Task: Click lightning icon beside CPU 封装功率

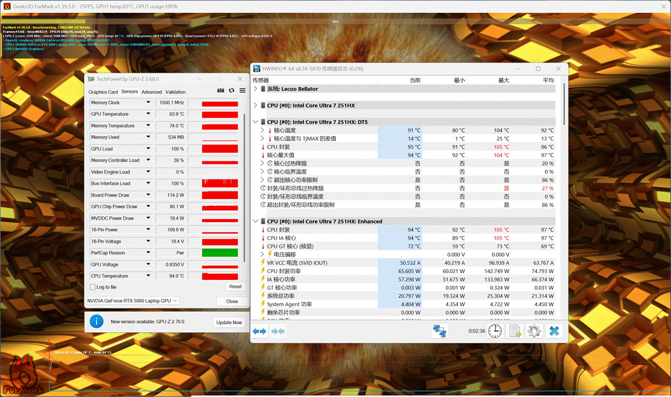Action: point(263,271)
